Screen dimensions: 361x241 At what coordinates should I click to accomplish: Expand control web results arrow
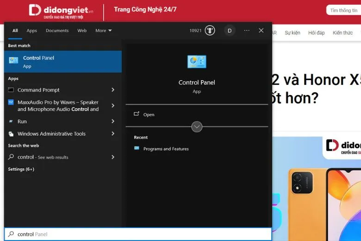point(113,157)
